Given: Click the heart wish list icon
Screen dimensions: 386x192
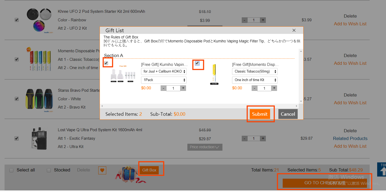Looking at the screenshot, I should (102, 170).
